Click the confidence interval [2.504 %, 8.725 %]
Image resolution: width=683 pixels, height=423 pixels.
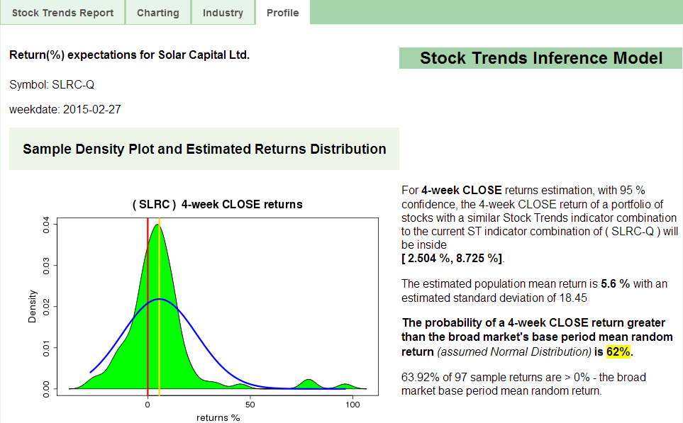[452, 258]
